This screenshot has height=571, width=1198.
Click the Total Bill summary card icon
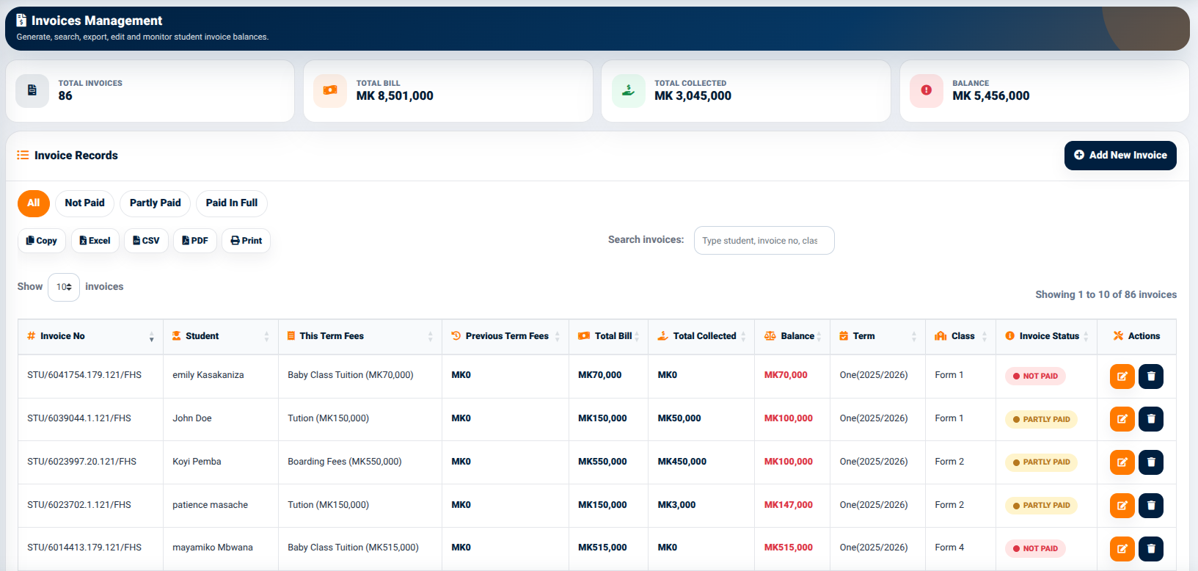pos(330,90)
